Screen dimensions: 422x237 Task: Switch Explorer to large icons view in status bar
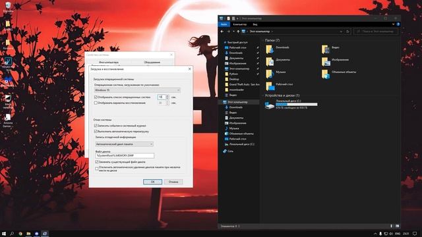click(x=397, y=226)
